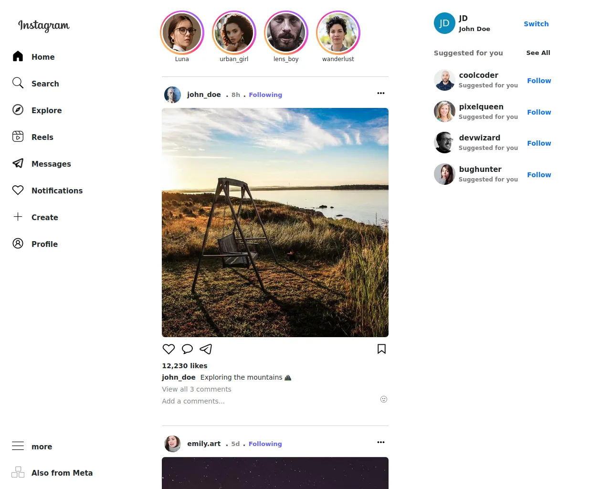Click devwizard's profile picture
This screenshot has height=489, width=611.
[x=444, y=143]
